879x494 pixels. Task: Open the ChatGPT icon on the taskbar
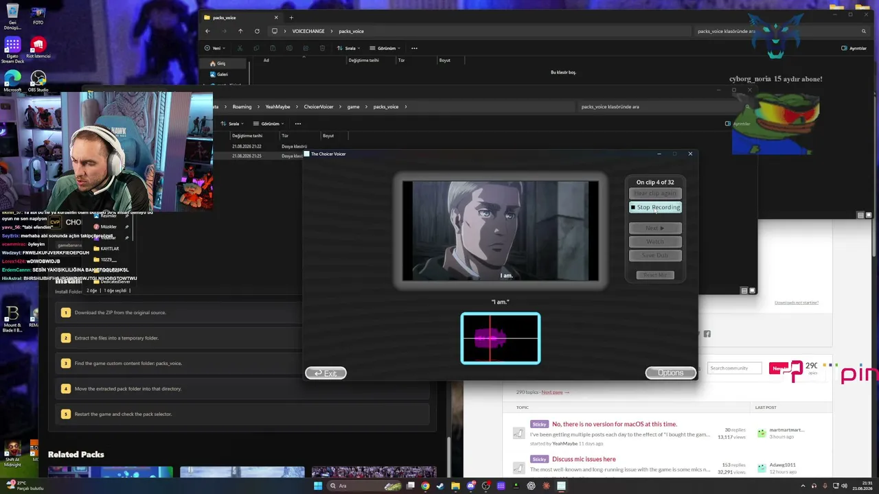click(531, 486)
